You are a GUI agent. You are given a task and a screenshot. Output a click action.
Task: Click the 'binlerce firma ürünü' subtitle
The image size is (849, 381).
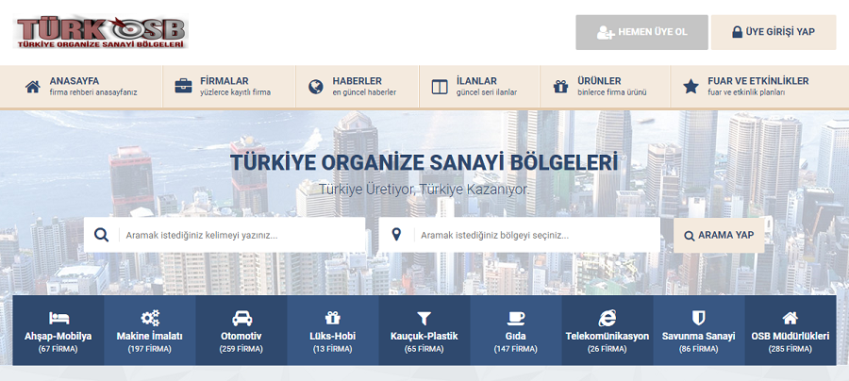(x=612, y=92)
